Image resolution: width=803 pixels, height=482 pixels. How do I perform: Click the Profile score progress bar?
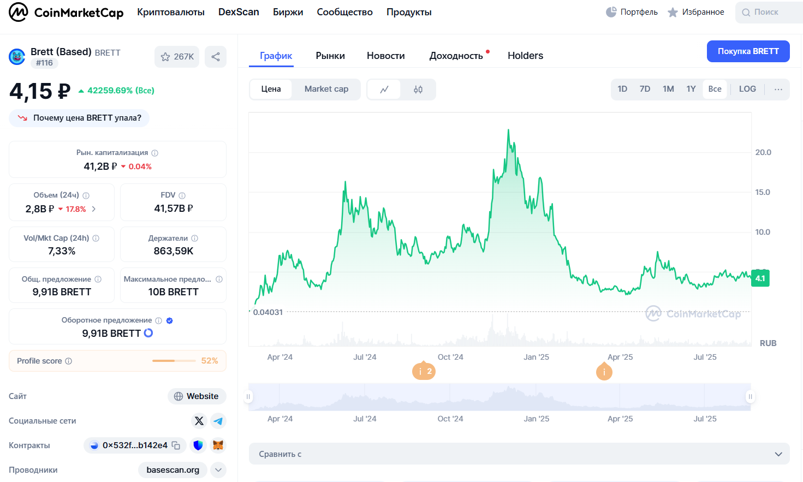point(174,361)
